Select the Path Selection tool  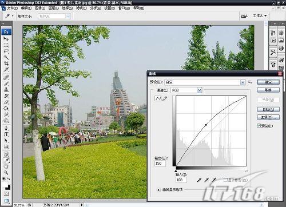[6, 141]
